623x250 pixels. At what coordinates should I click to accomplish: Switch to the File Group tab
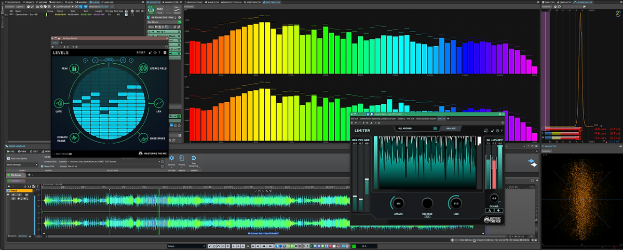coord(15,175)
